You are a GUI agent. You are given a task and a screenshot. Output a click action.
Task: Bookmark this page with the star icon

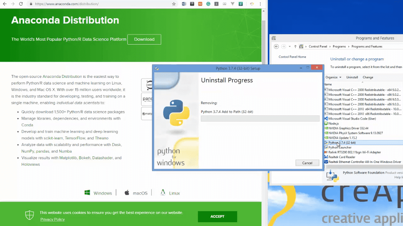[174, 4]
